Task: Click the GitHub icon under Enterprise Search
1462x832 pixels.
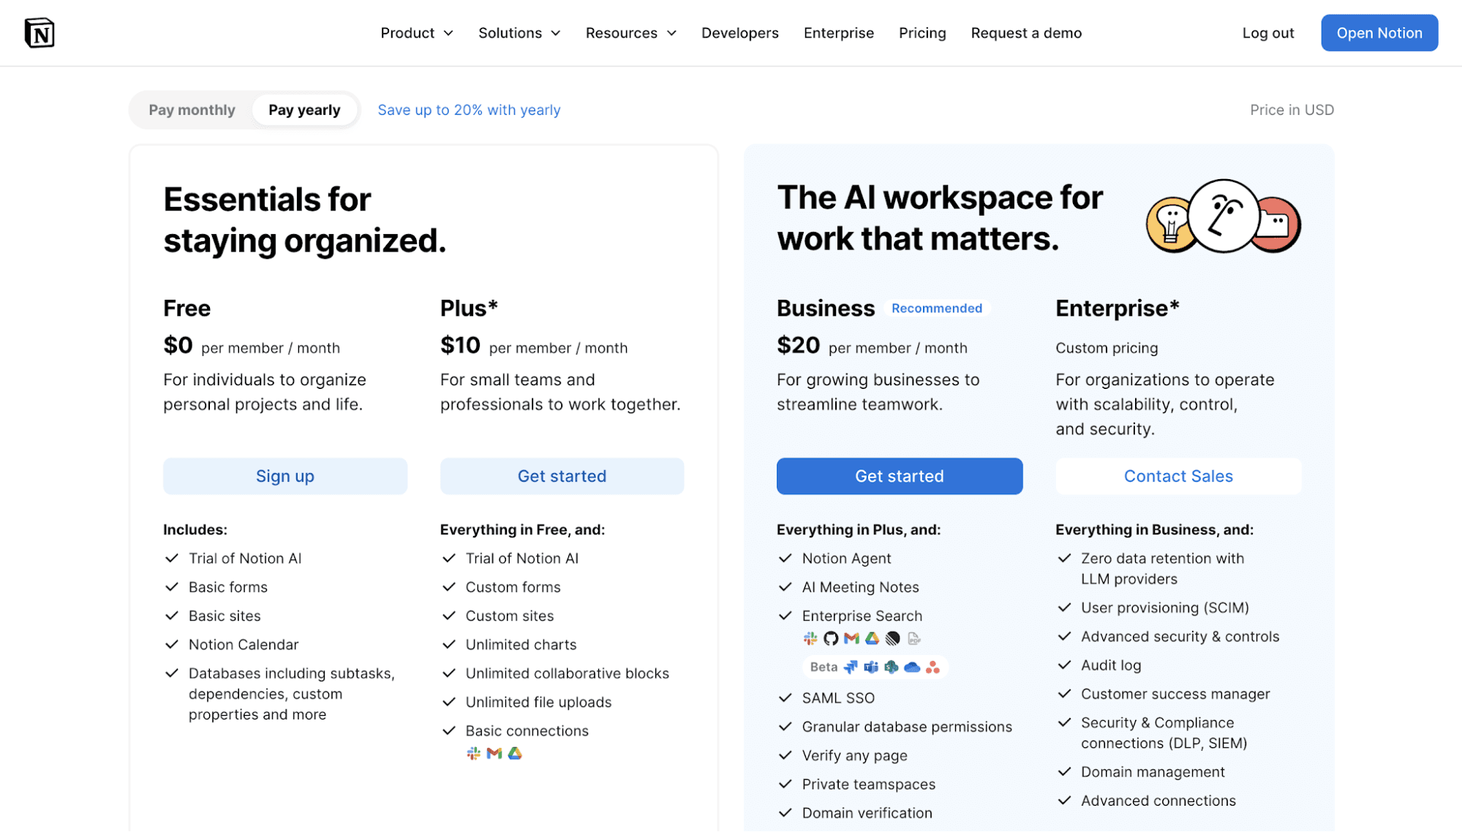Action: (x=831, y=639)
